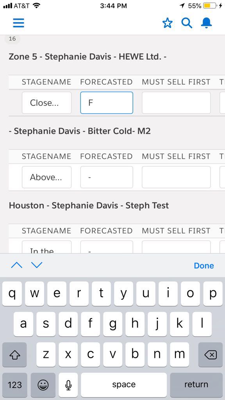Screen dimensions: 225x400
Task: Open the Close... stagename picklist for HEWE Ltd.
Action: 47,103
